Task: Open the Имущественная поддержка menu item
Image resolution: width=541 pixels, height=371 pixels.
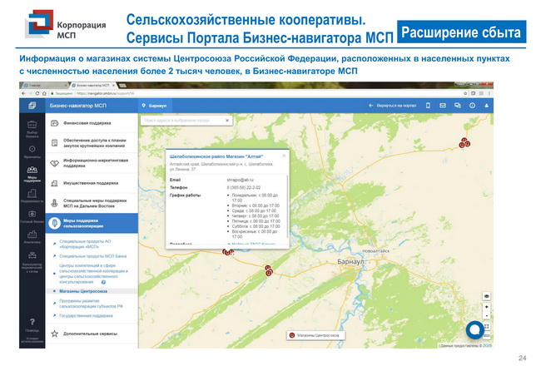Action: pos(90,183)
